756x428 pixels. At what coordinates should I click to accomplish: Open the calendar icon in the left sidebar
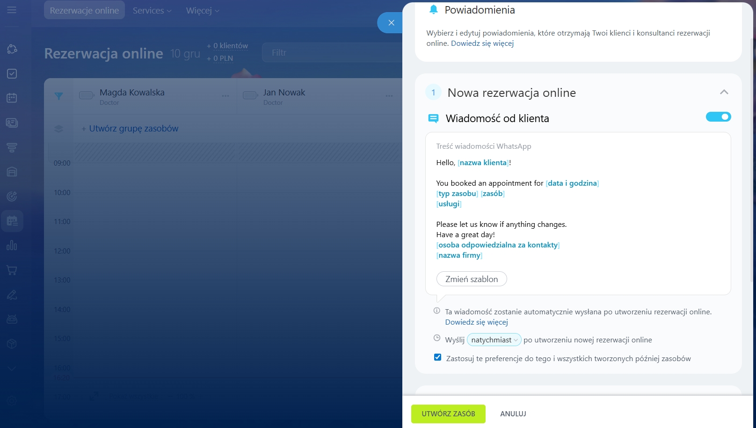[x=12, y=98]
